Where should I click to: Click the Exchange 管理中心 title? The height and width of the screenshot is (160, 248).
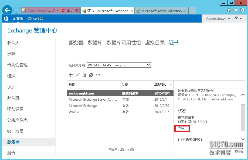[32, 31]
